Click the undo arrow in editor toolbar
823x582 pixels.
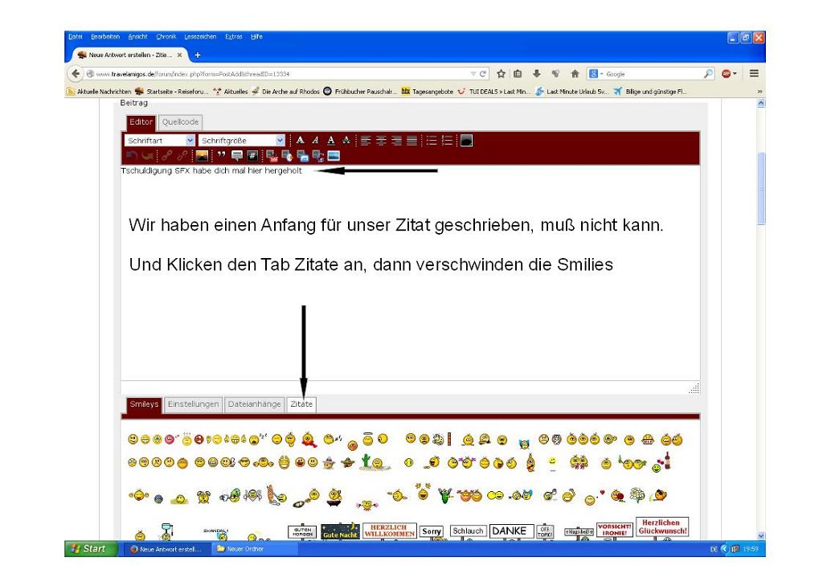pos(133,154)
